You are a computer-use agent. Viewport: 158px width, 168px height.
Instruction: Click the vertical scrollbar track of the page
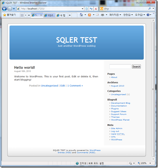coord(153,90)
